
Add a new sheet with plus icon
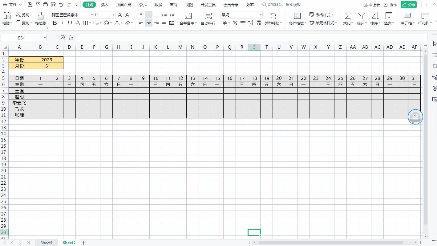click(x=83, y=243)
